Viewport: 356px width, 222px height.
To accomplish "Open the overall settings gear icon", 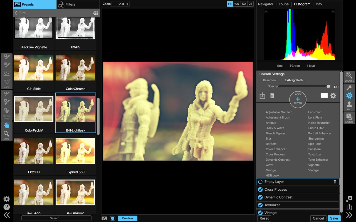I will click(x=333, y=96).
